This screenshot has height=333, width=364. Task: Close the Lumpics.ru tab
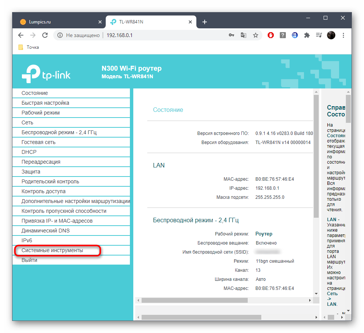coord(100,22)
